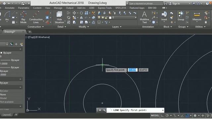Click the highlighted X coordinate input box
The width and height of the screenshot is (212, 119).
pos(132,70)
